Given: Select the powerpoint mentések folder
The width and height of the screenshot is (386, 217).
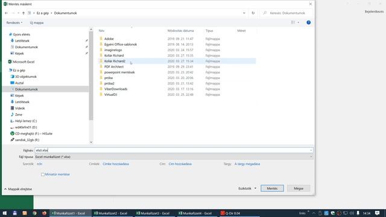Looking at the screenshot, I should coord(119,72).
